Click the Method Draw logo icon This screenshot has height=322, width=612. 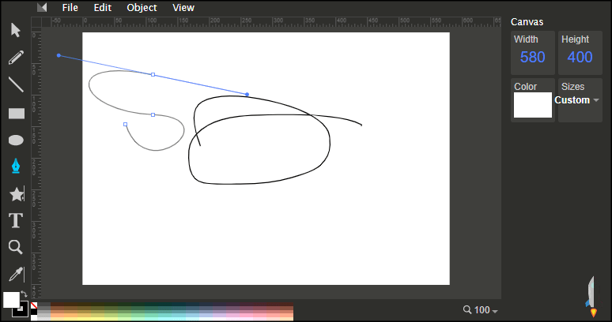(x=42, y=7)
